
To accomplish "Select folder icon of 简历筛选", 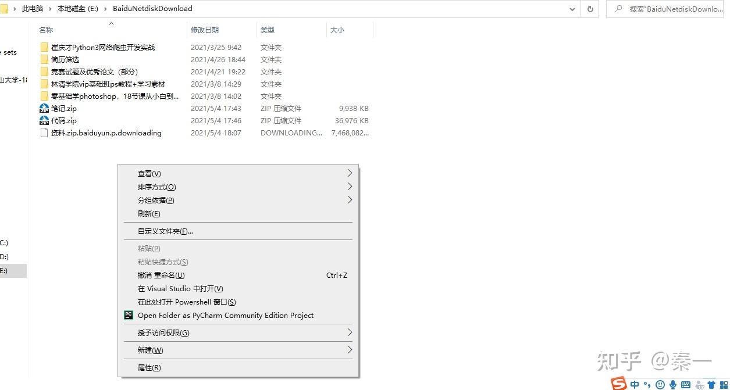I will (x=44, y=59).
